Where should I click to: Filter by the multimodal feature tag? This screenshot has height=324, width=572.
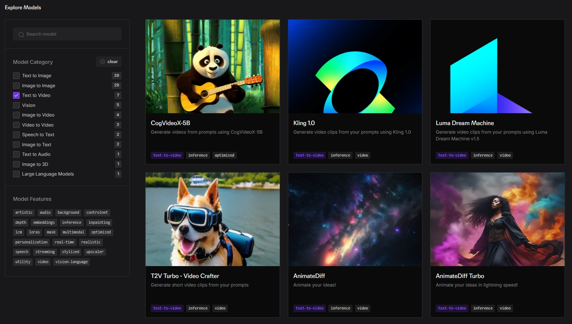(x=73, y=232)
